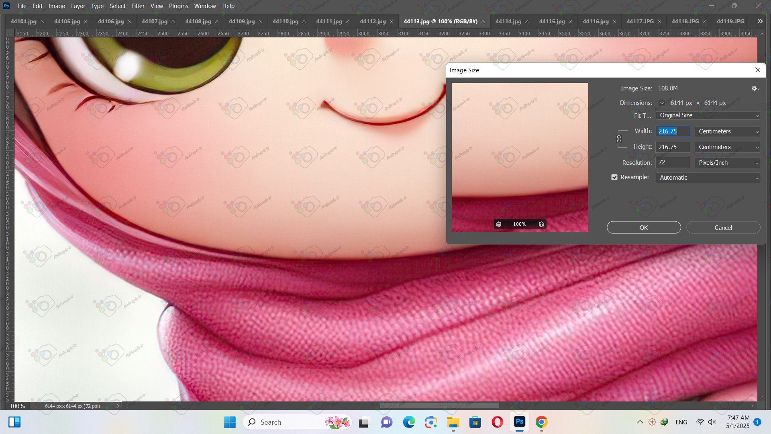Click the Photoshop logo icon in menu bar
This screenshot has width=771, height=434.
(x=6, y=6)
